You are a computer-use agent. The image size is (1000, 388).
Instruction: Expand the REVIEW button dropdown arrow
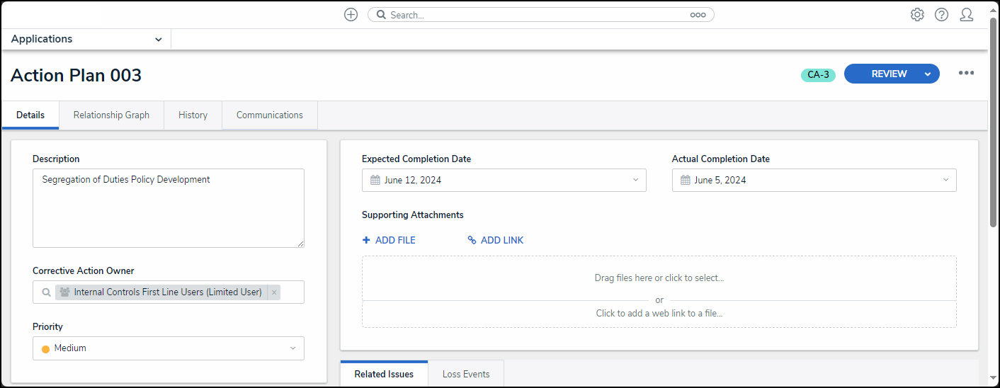(928, 74)
